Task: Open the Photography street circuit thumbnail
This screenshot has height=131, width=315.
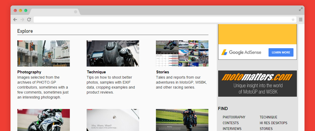Action: coord(44,53)
